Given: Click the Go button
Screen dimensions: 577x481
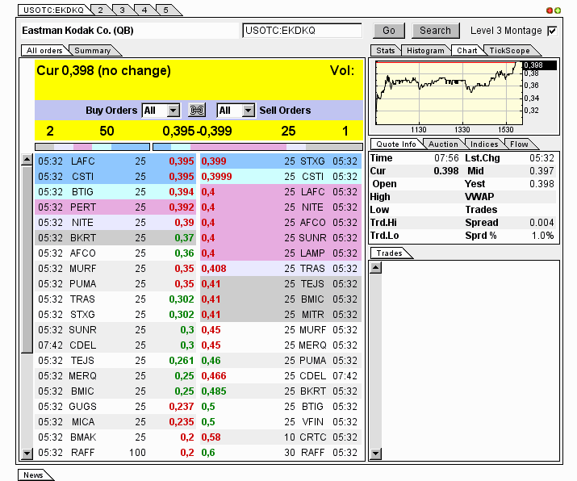Looking at the screenshot, I should pyautogui.click(x=389, y=31).
